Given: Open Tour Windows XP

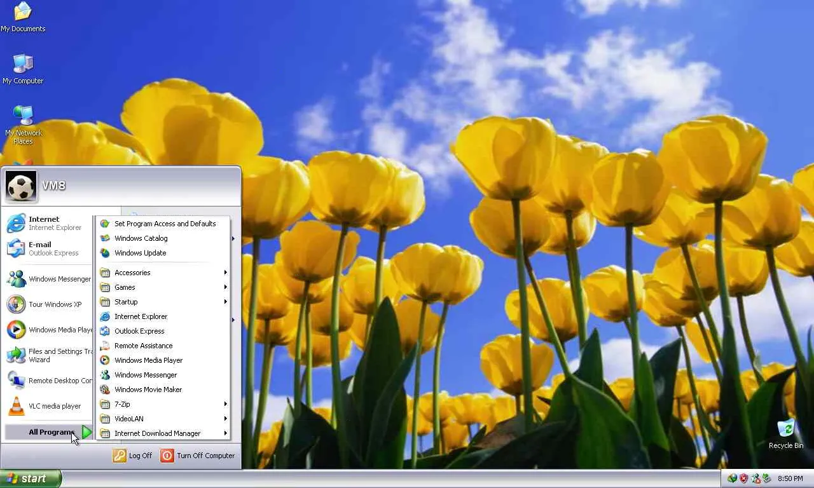Looking at the screenshot, I should (48, 304).
